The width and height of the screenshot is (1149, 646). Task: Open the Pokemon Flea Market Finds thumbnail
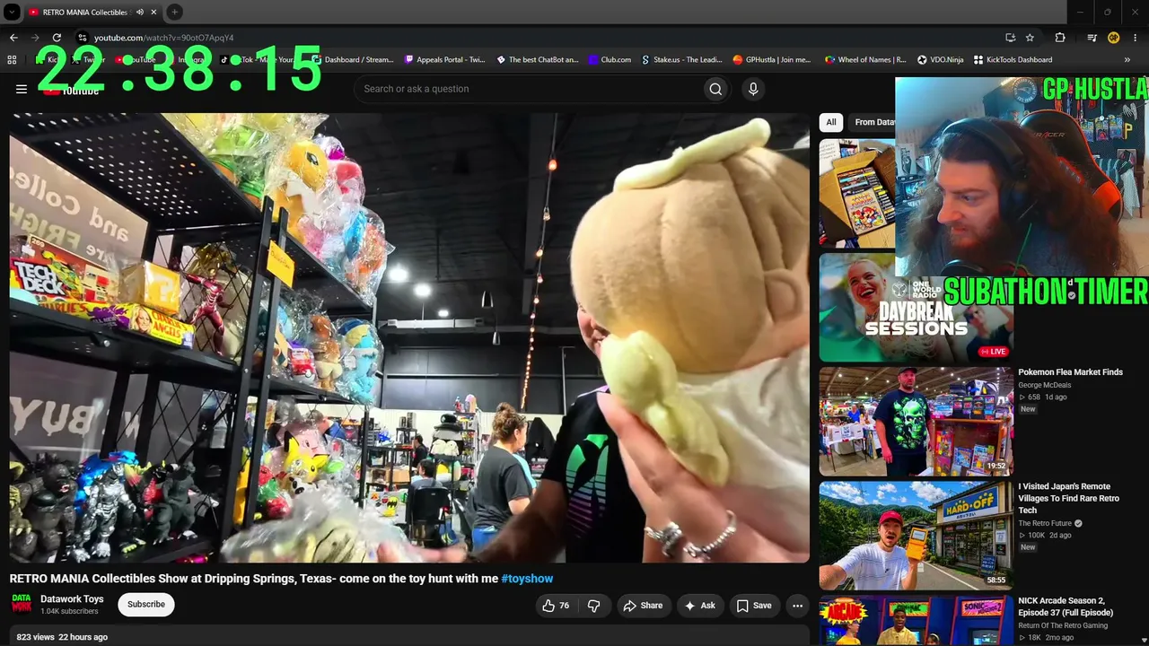point(916,421)
